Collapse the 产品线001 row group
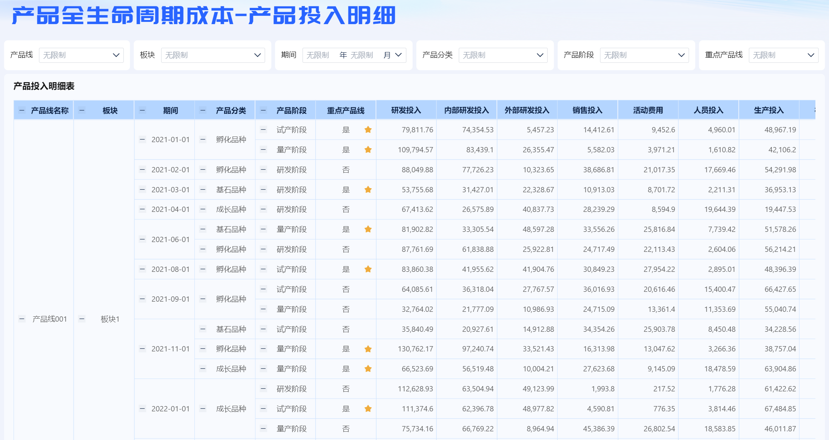This screenshot has width=829, height=440. [x=22, y=319]
